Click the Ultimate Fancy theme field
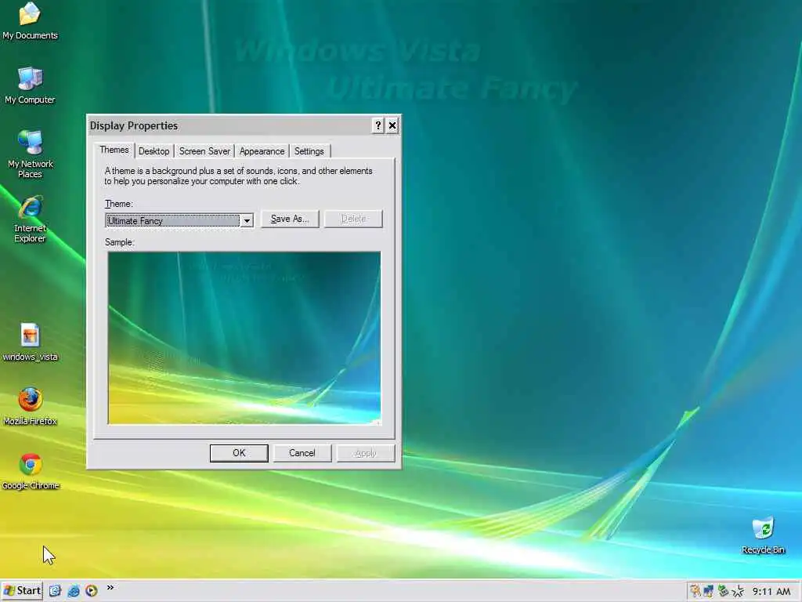This screenshot has height=602, width=802. [x=173, y=220]
